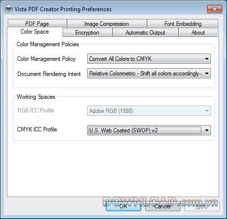This screenshot has height=219, width=227.
Task: Click the Cancel button
Action: point(162,206)
